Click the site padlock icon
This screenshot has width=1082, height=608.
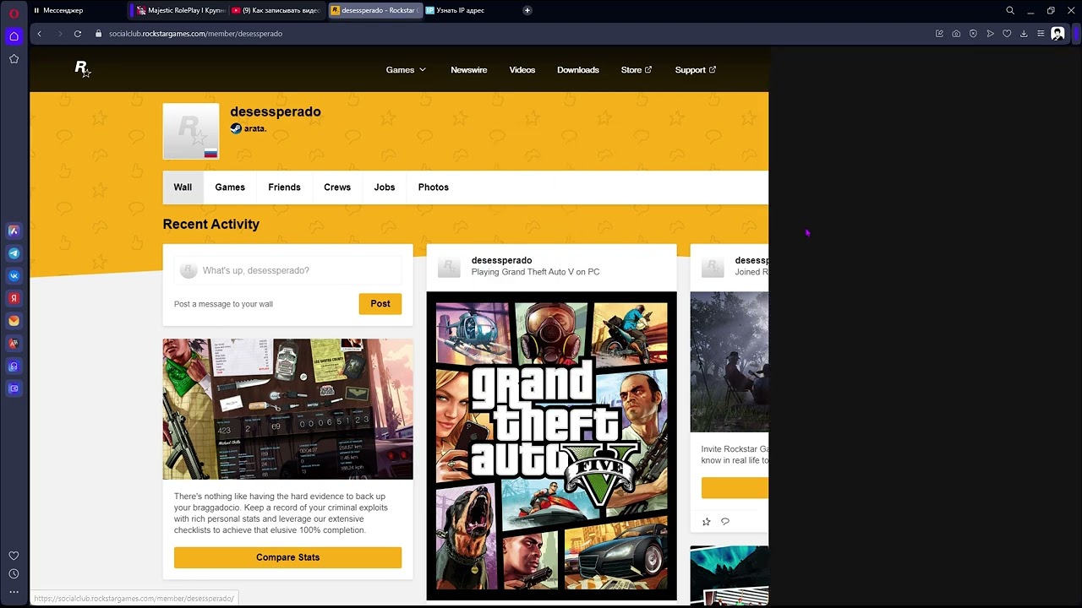click(x=99, y=34)
